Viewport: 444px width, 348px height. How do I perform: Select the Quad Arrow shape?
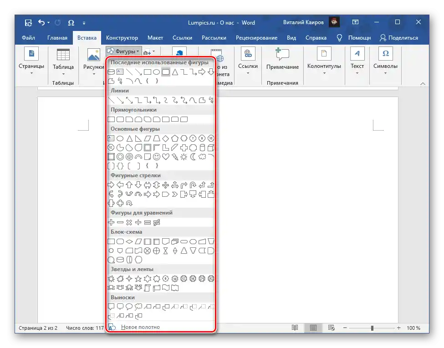pos(166,185)
